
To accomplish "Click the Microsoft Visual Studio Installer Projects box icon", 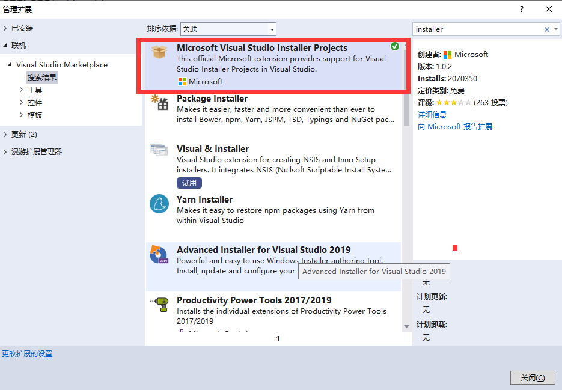I will tap(159, 52).
